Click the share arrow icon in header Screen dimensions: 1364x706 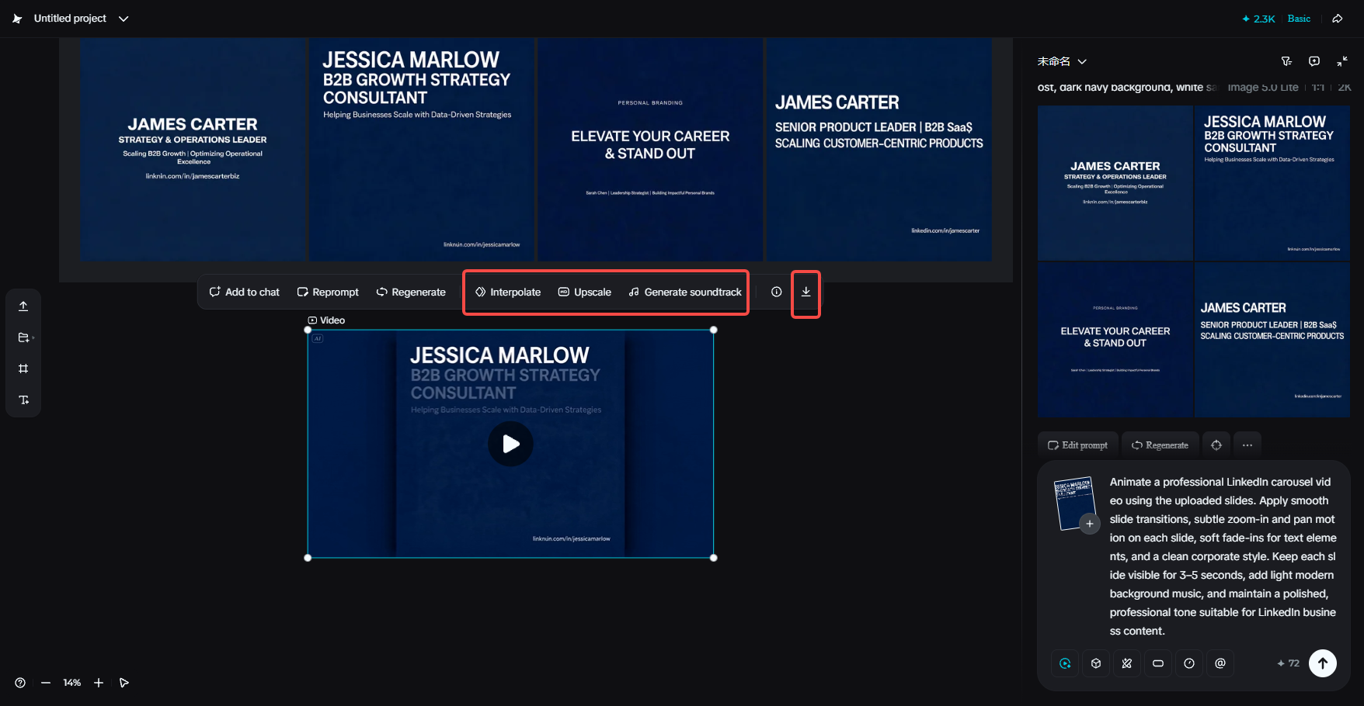[x=1338, y=19]
